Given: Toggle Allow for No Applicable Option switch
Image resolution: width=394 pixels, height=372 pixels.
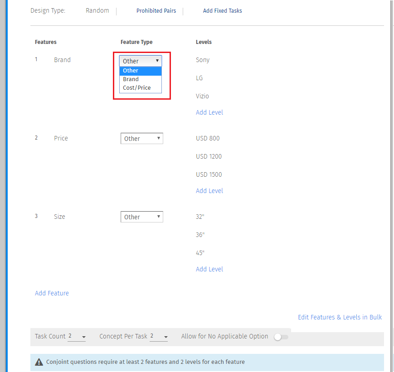Looking at the screenshot, I should 281,337.
